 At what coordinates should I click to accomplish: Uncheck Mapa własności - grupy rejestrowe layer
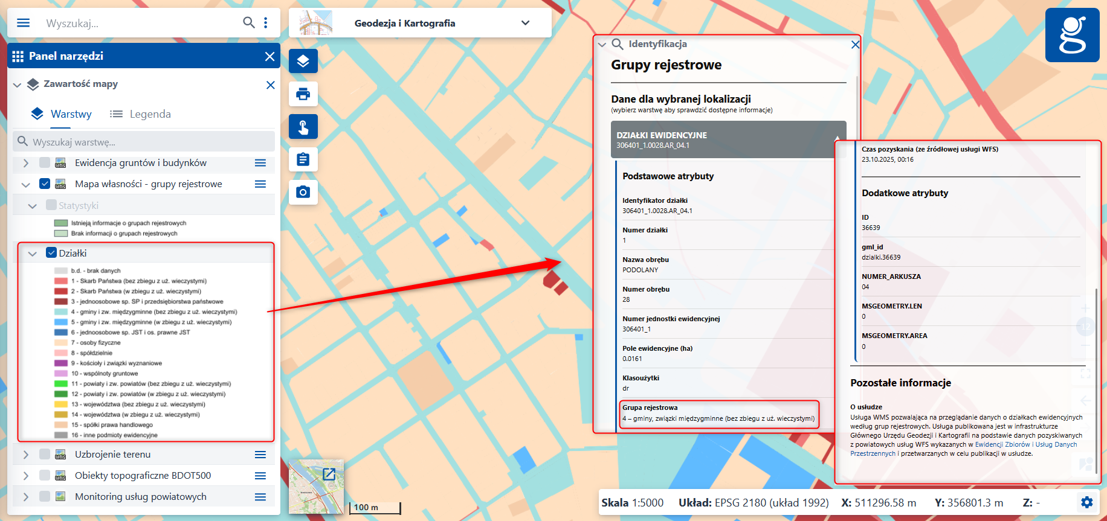pyautogui.click(x=45, y=184)
